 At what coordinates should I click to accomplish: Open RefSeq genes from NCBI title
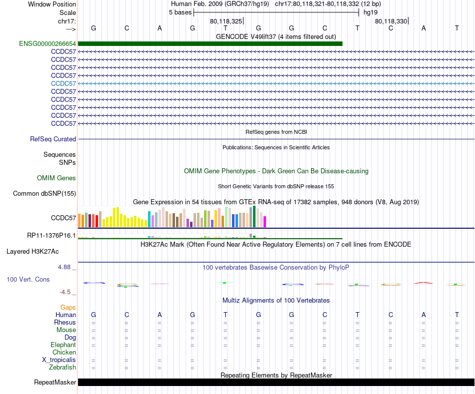pos(276,132)
